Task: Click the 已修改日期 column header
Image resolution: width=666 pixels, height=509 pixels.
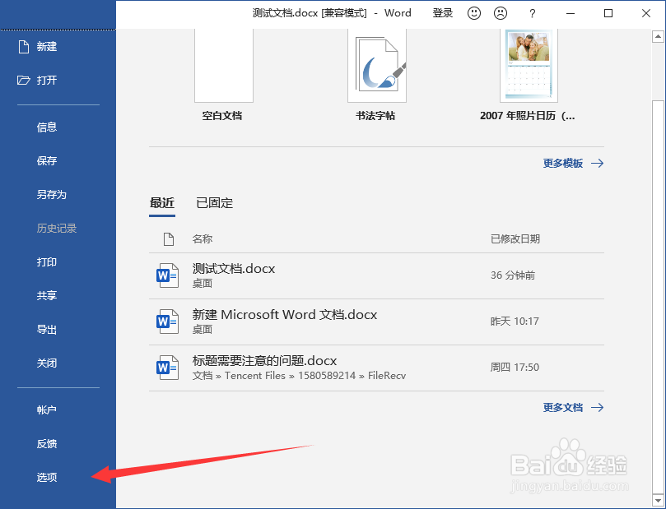Action: pos(515,239)
